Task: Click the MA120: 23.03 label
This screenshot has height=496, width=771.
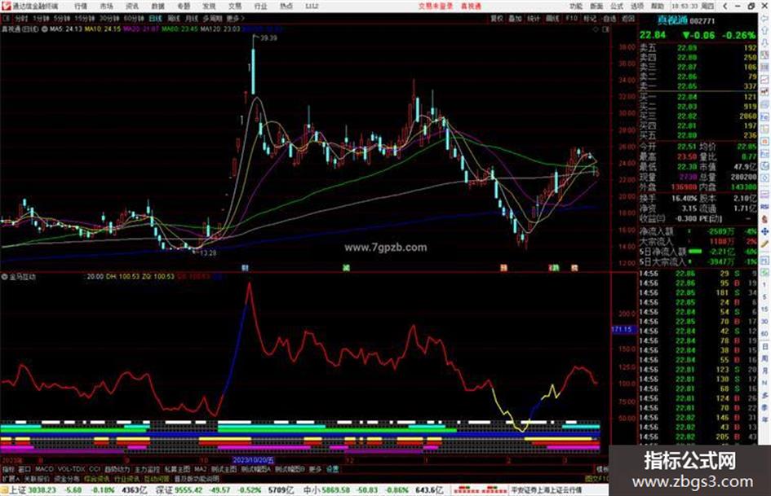Action: tap(220, 29)
